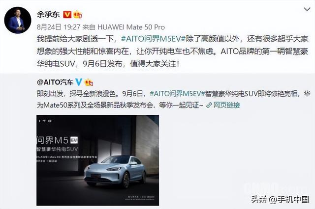Click the main post text body
315x209 pixels.
tap(173, 52)
